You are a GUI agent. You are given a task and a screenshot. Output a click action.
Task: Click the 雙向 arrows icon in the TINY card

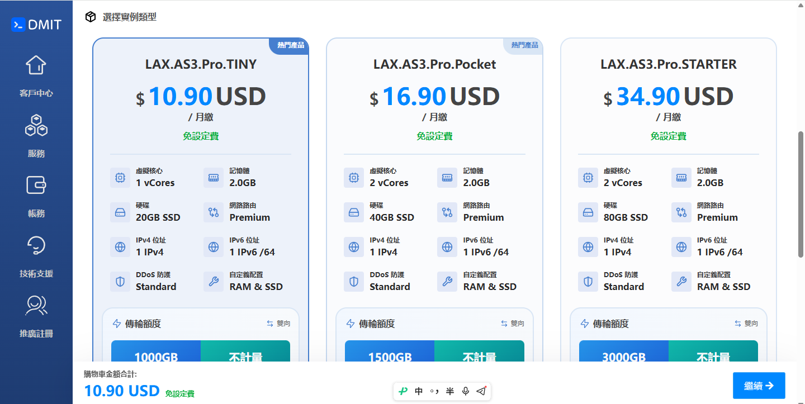pyautogui.click(x=270, y=324)
